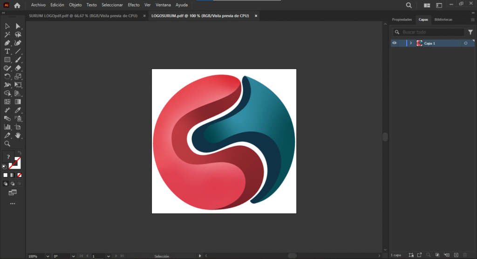
Task: Activate the Hand tool
Action: point(18,135)
